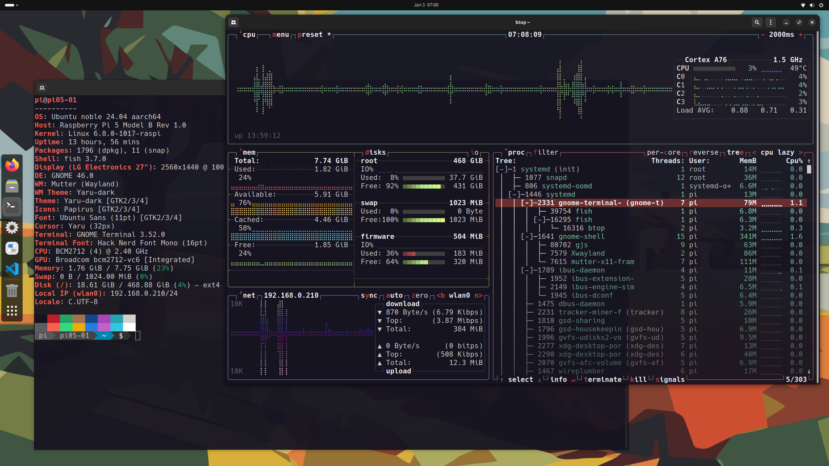The width and height of the screenshot is (829, 466).
Task: Launch Visual Studio Code from the dock
Action: pos(12,269)
